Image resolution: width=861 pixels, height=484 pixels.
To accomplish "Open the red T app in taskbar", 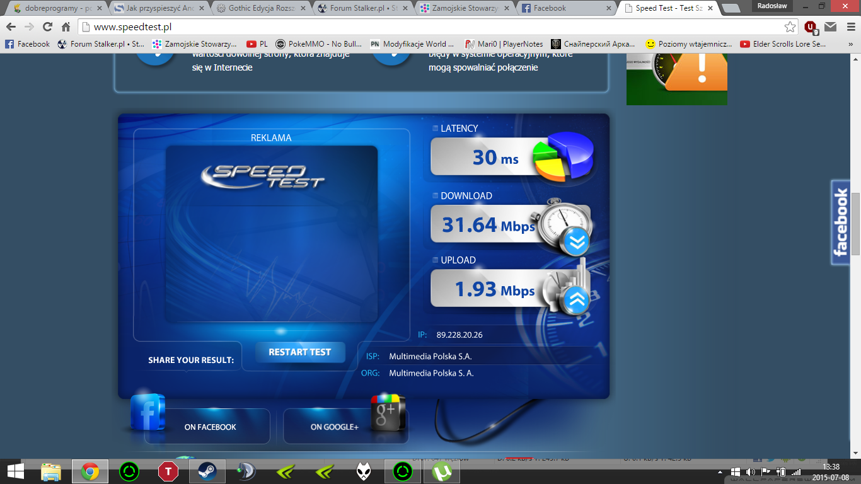I will (168, 471).
